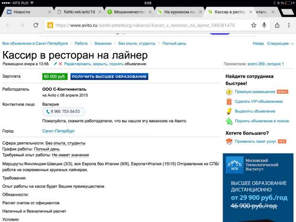
Task: Click Поднять объявление в поиске link
Action: point(262,121)
